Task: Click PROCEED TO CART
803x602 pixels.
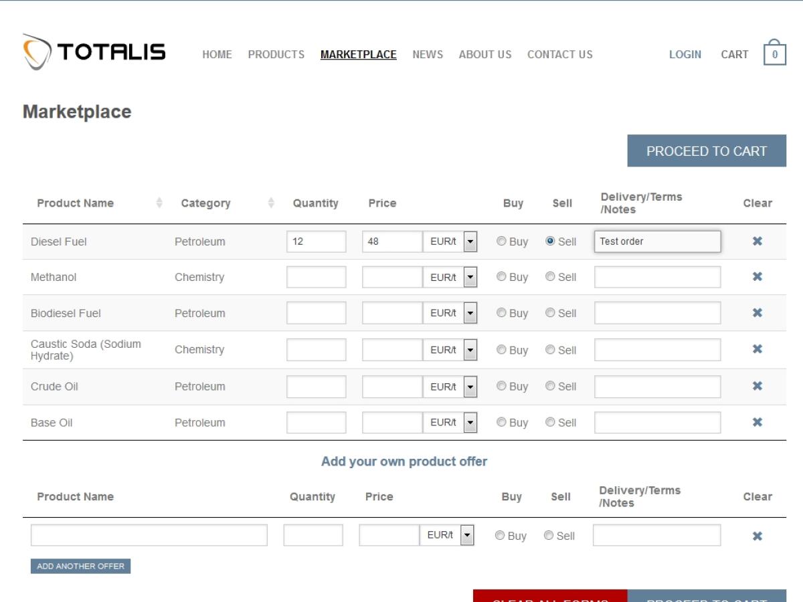Action: click(x=706, y=150)
